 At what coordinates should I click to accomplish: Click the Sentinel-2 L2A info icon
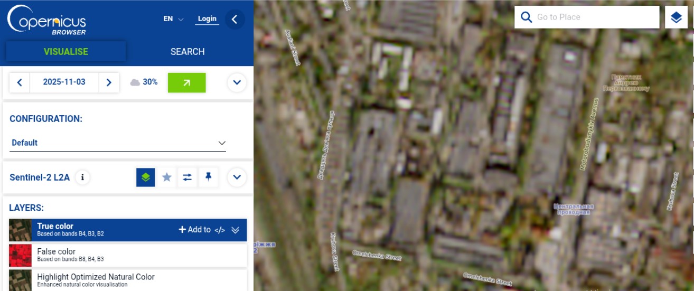click(x=82, y=177)
